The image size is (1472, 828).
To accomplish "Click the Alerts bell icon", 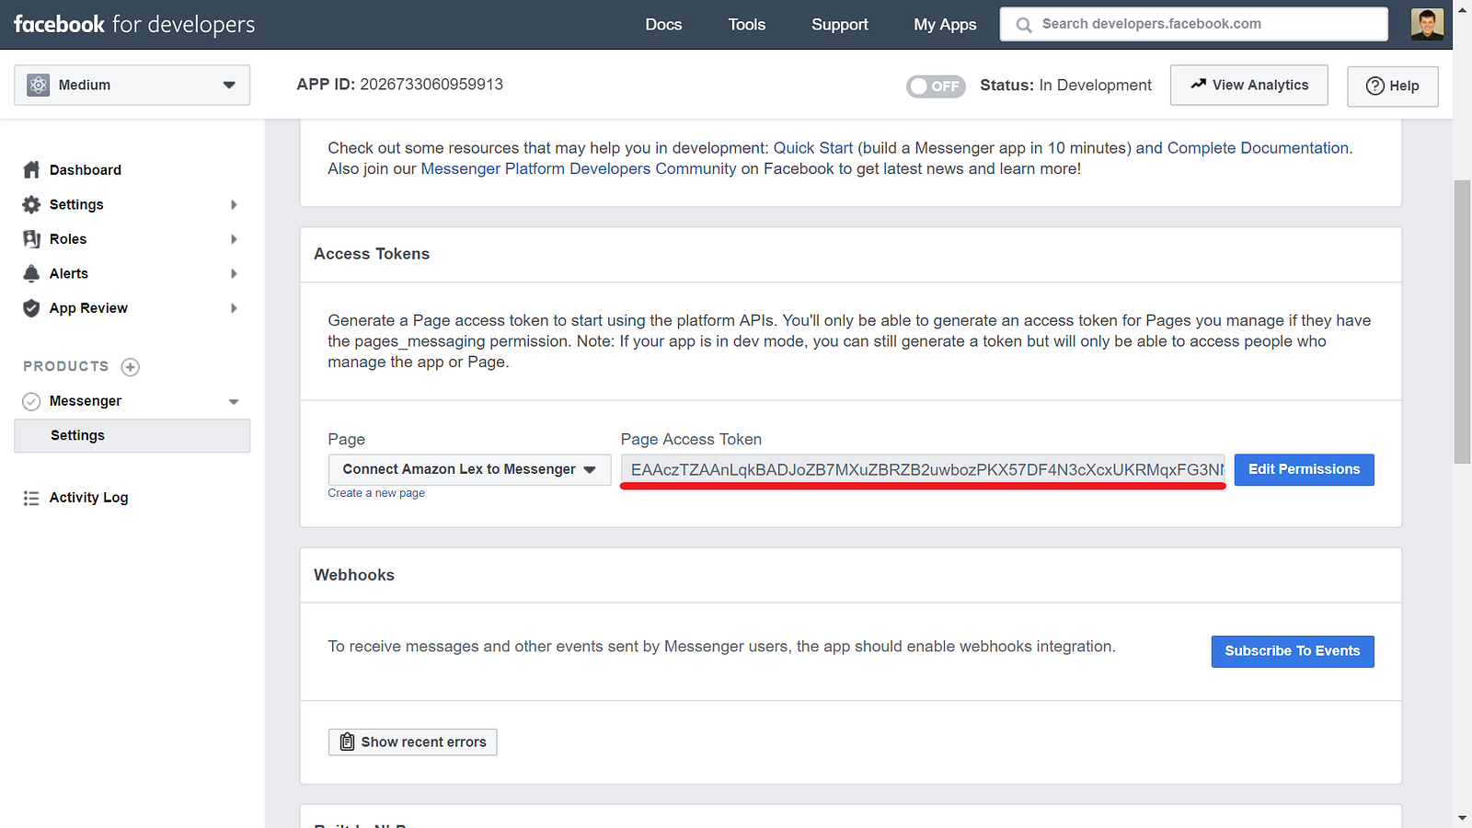I will click(x=31, y=273).
